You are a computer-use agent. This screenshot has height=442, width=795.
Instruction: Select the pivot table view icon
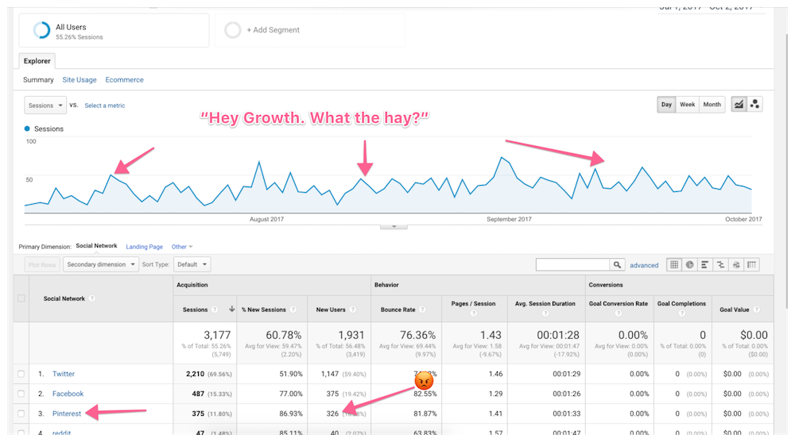751,264
